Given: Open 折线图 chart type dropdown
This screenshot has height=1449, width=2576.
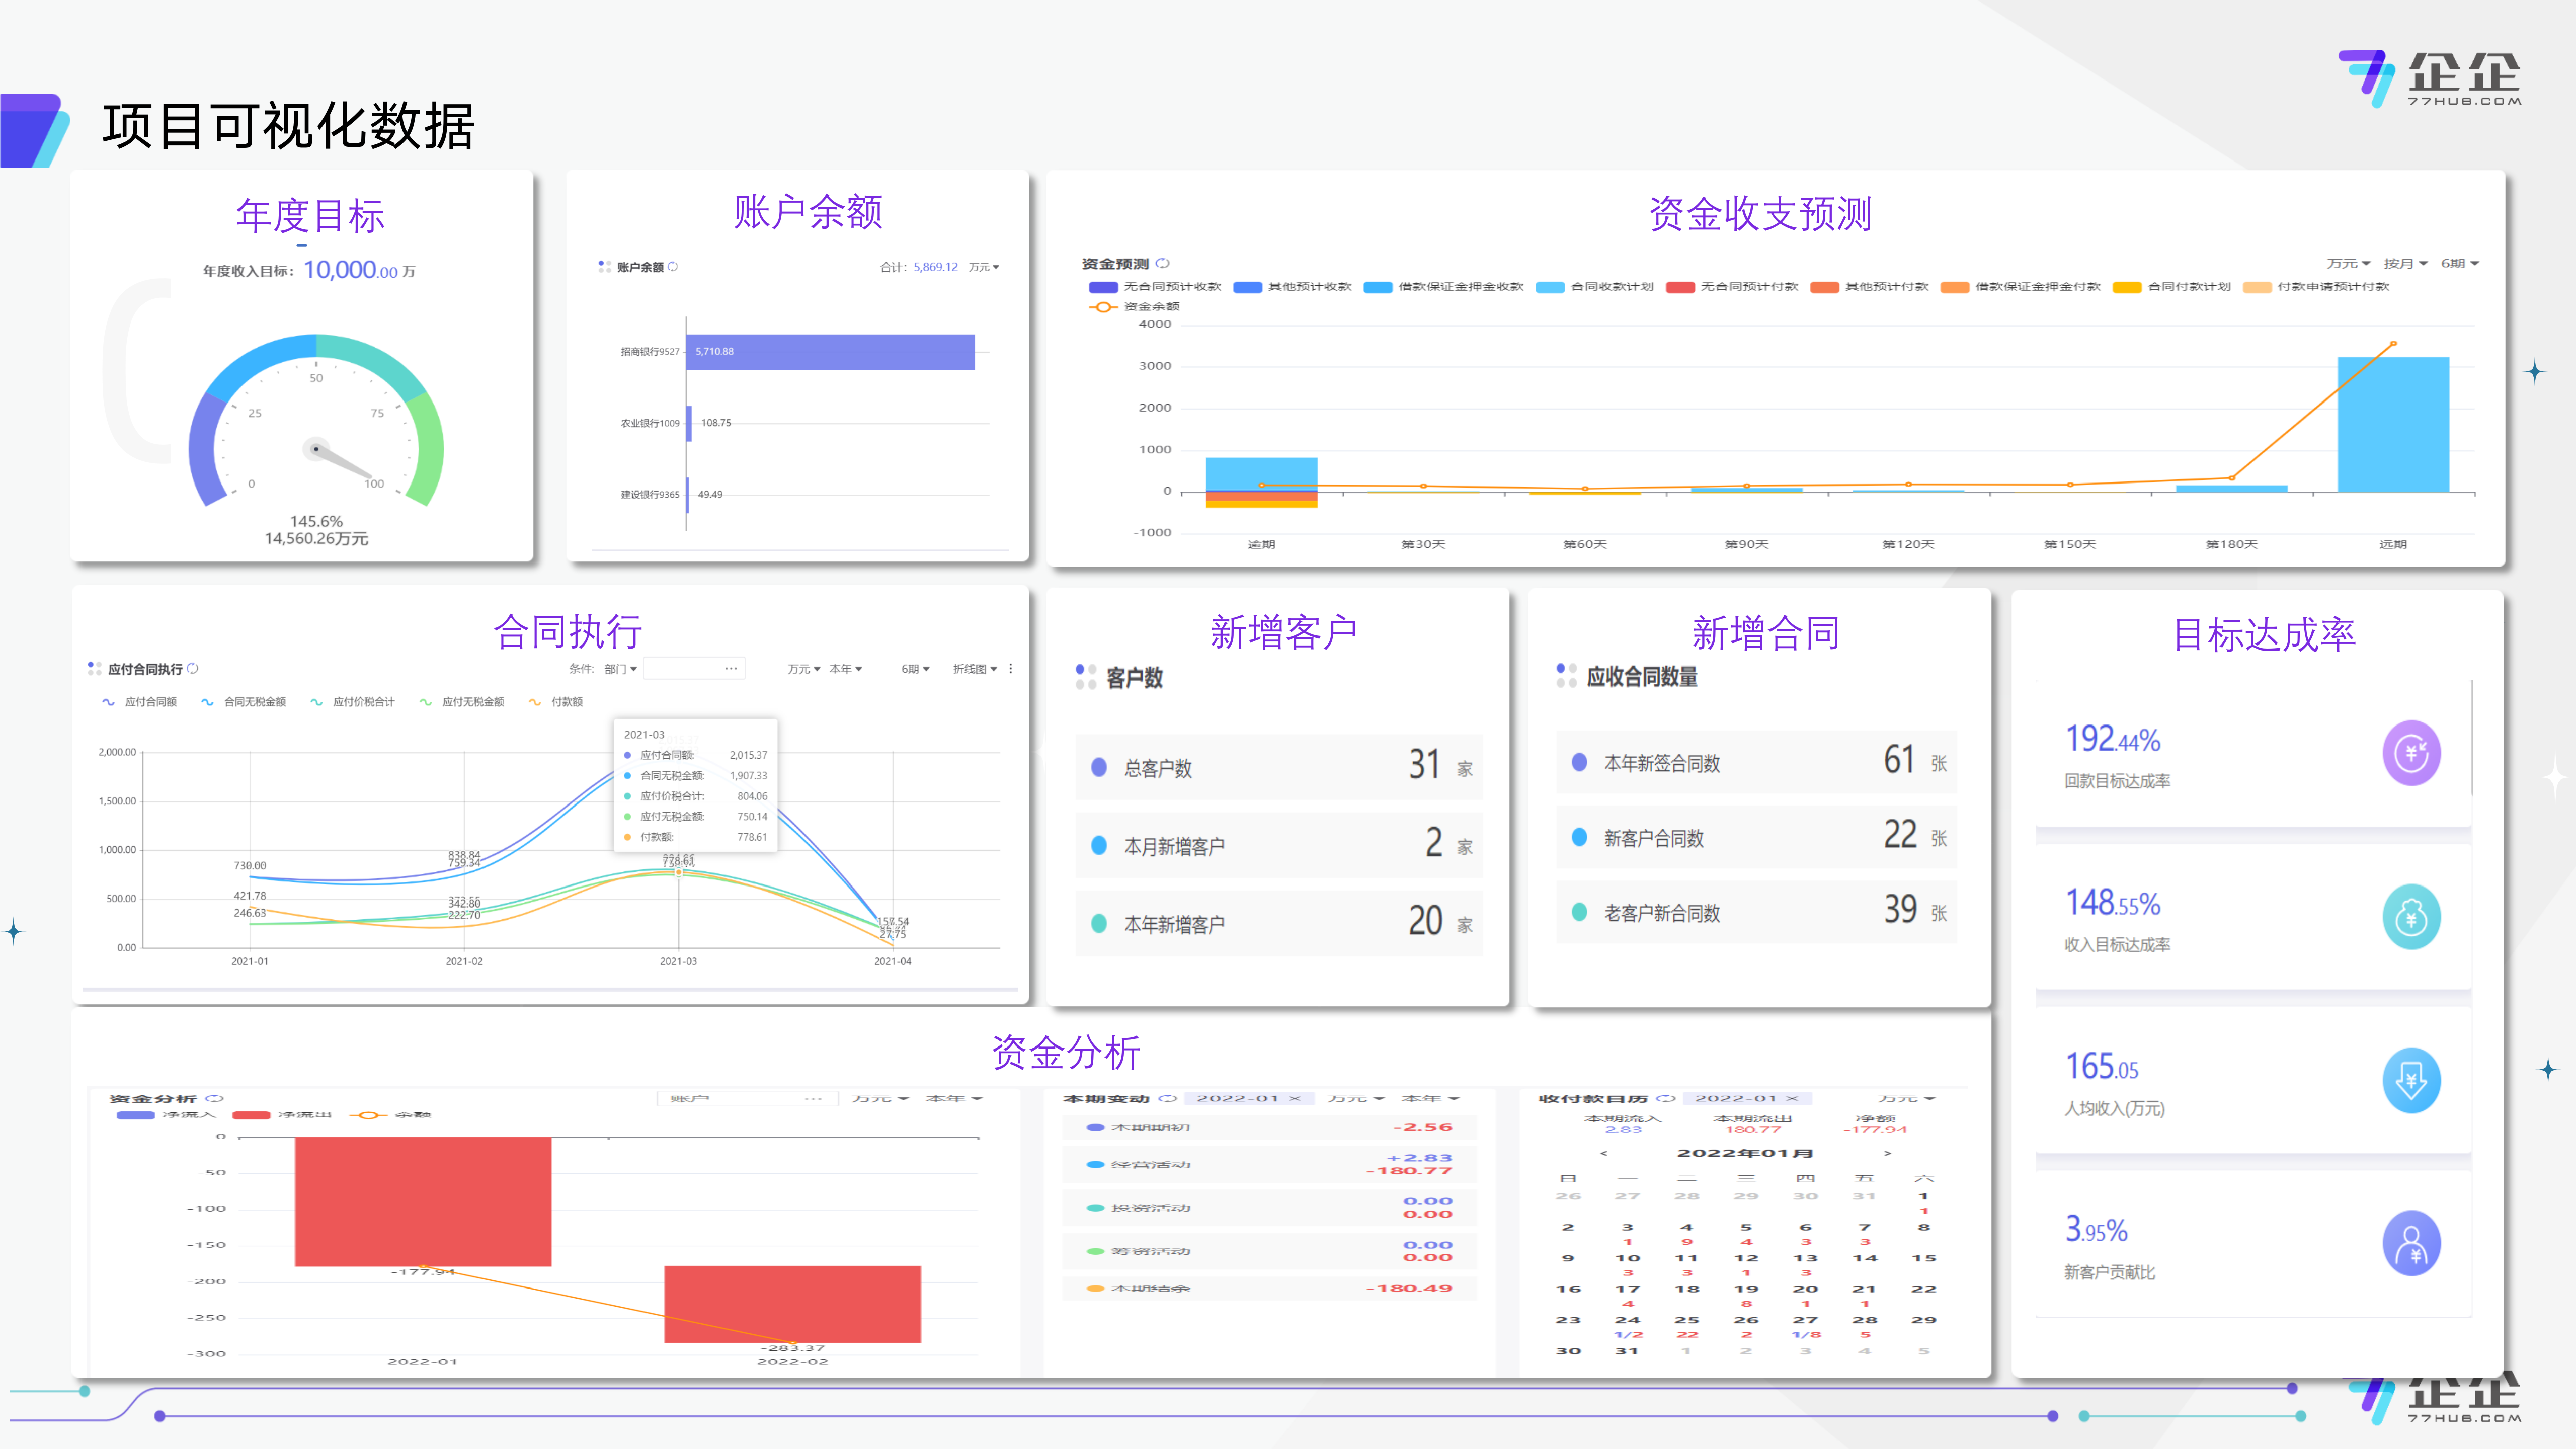Looking at the screenshot, I should [x=974, y=669].
